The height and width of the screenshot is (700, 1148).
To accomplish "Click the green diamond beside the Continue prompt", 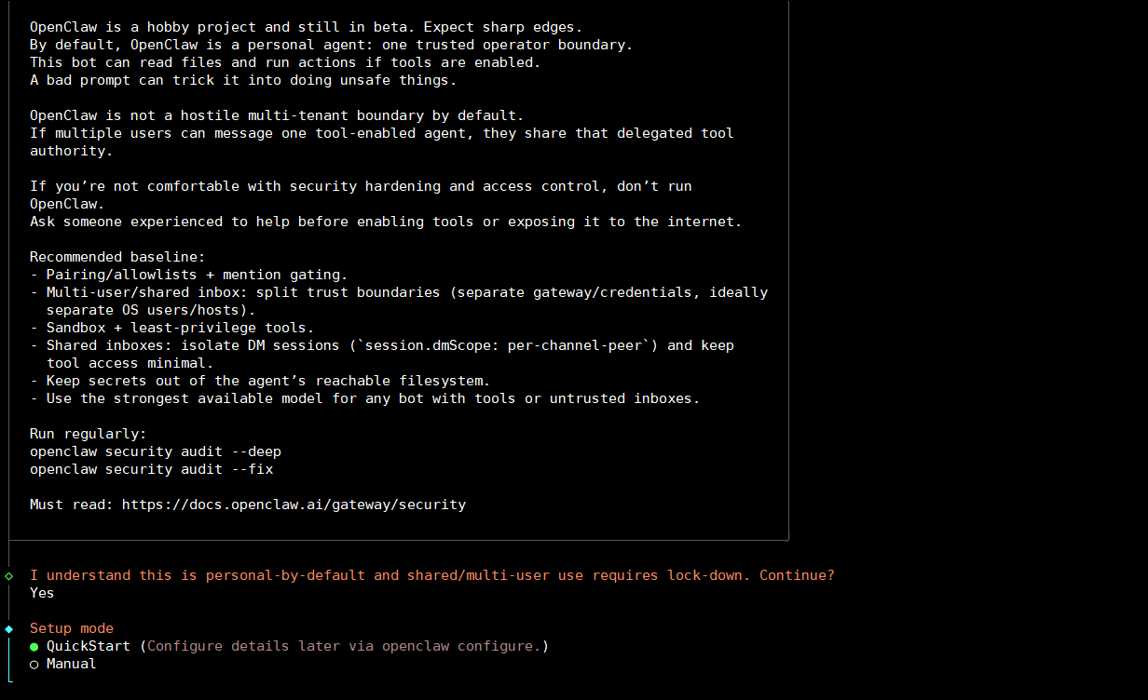I will (9, 576).
